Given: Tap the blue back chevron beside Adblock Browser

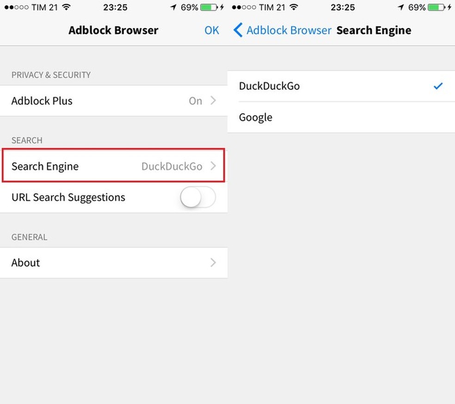Looking at the screenshot, I should [x=238, y=31].
